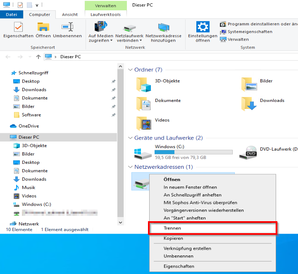Collapse the Netzwerkadressen group chevron
298x274 pixels.
pyautogui.click(x=130, y=167)
